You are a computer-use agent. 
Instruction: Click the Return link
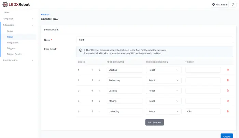tap(46, 14)
